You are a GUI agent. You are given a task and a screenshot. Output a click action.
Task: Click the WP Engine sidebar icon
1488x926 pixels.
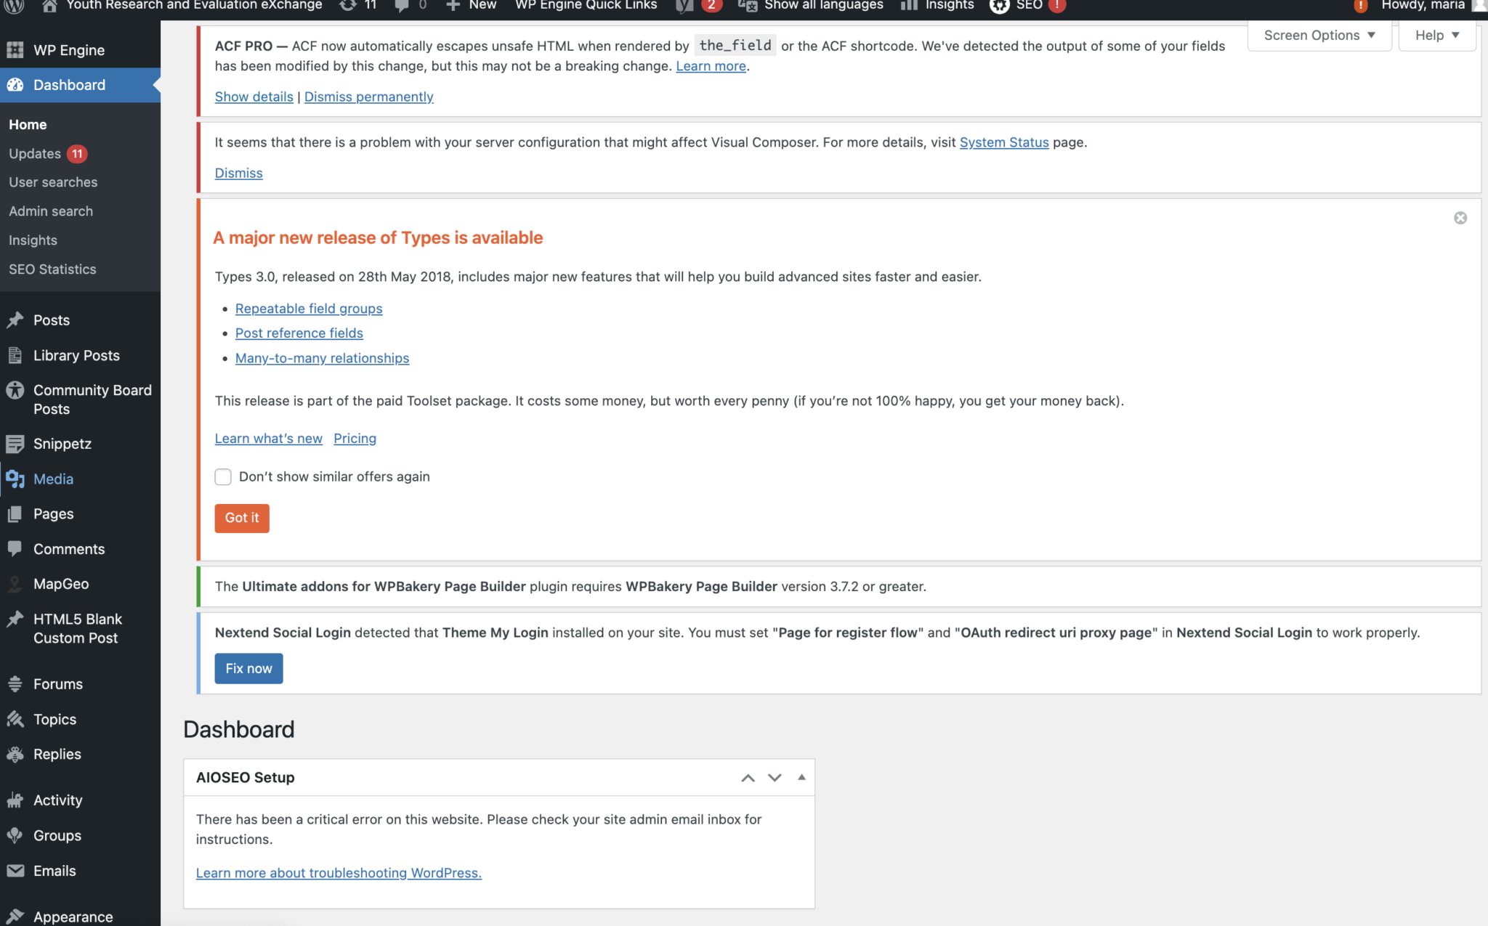tap(15, 50)
